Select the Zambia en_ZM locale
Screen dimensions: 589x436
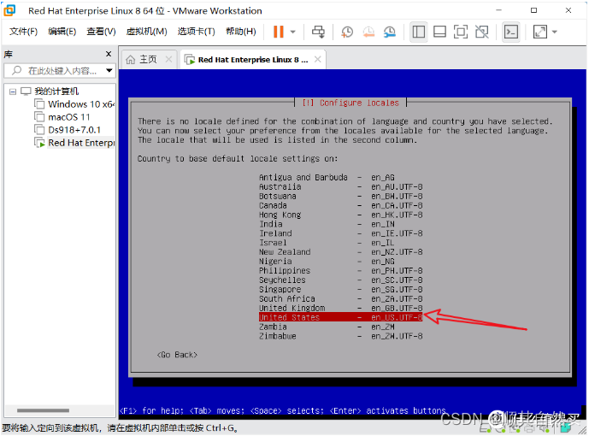pyautogui.click(x=327, y=327)
